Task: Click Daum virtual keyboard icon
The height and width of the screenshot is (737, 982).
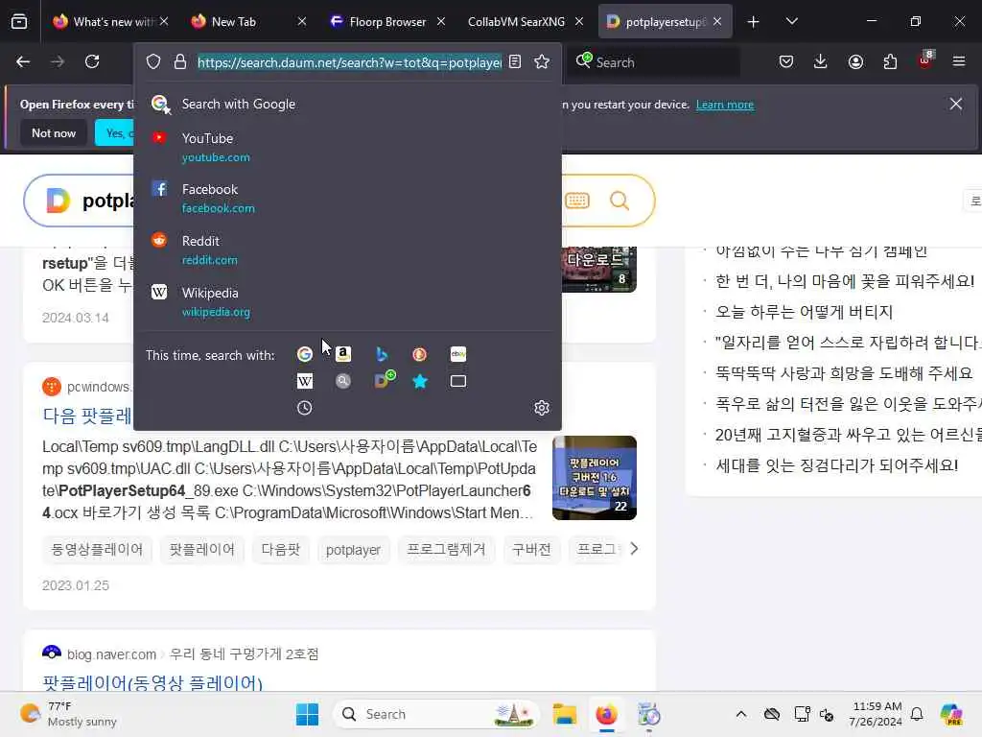Action: tap(576, 201)
